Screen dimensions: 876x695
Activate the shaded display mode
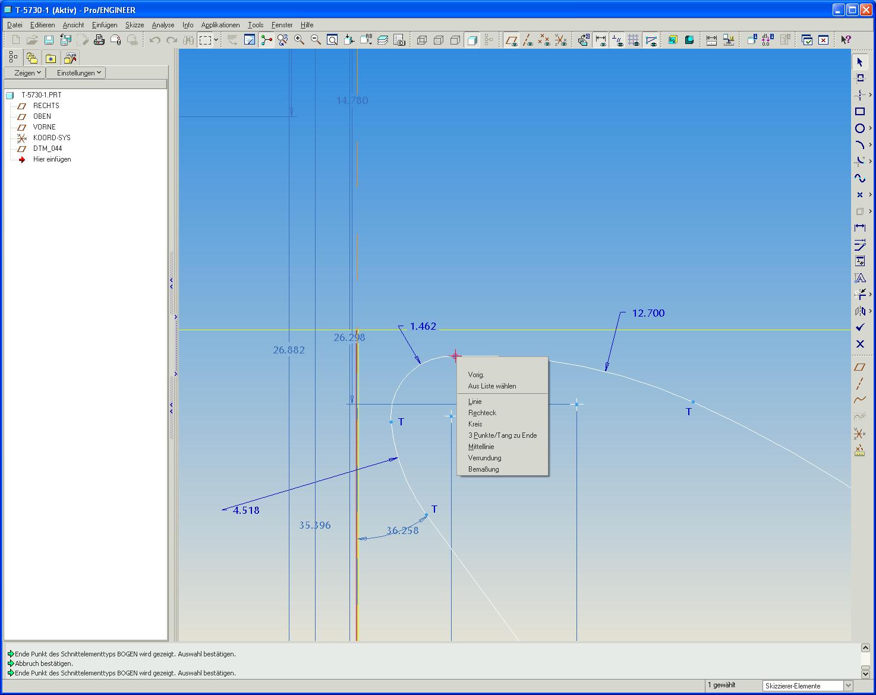tap(472, 40)
